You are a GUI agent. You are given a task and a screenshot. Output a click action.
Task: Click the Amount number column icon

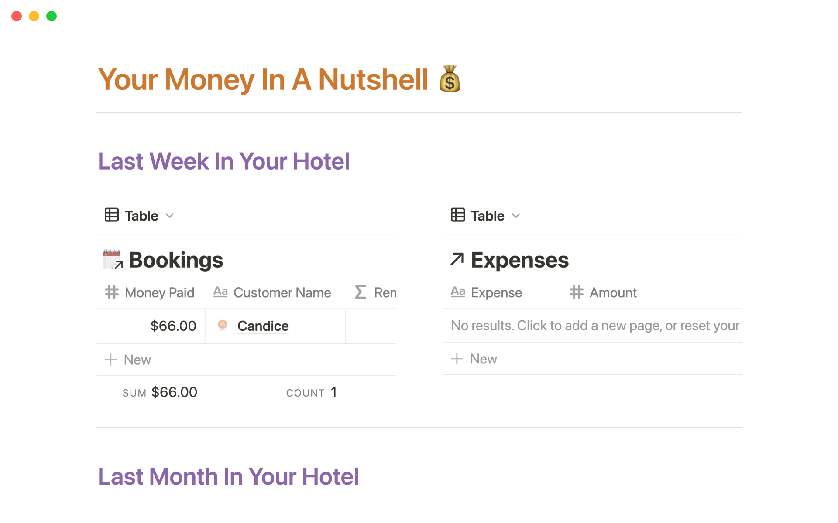[x=577, y=292]
